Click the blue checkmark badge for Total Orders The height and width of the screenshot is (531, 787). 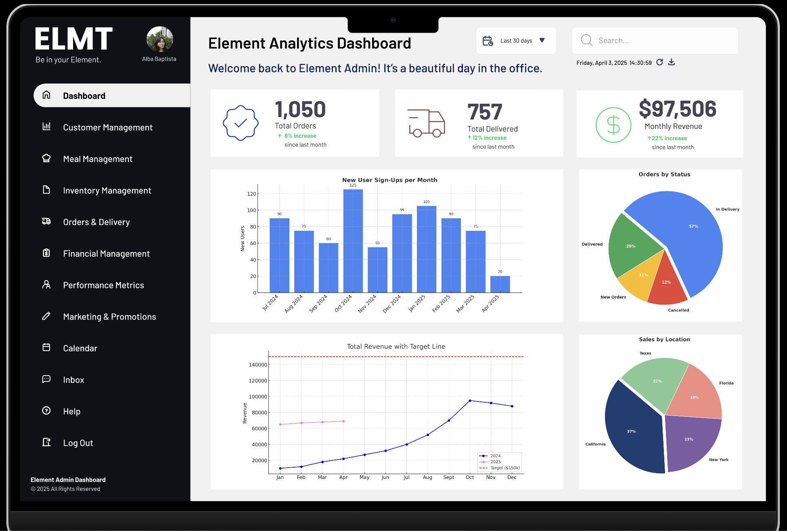click(241, 123)
